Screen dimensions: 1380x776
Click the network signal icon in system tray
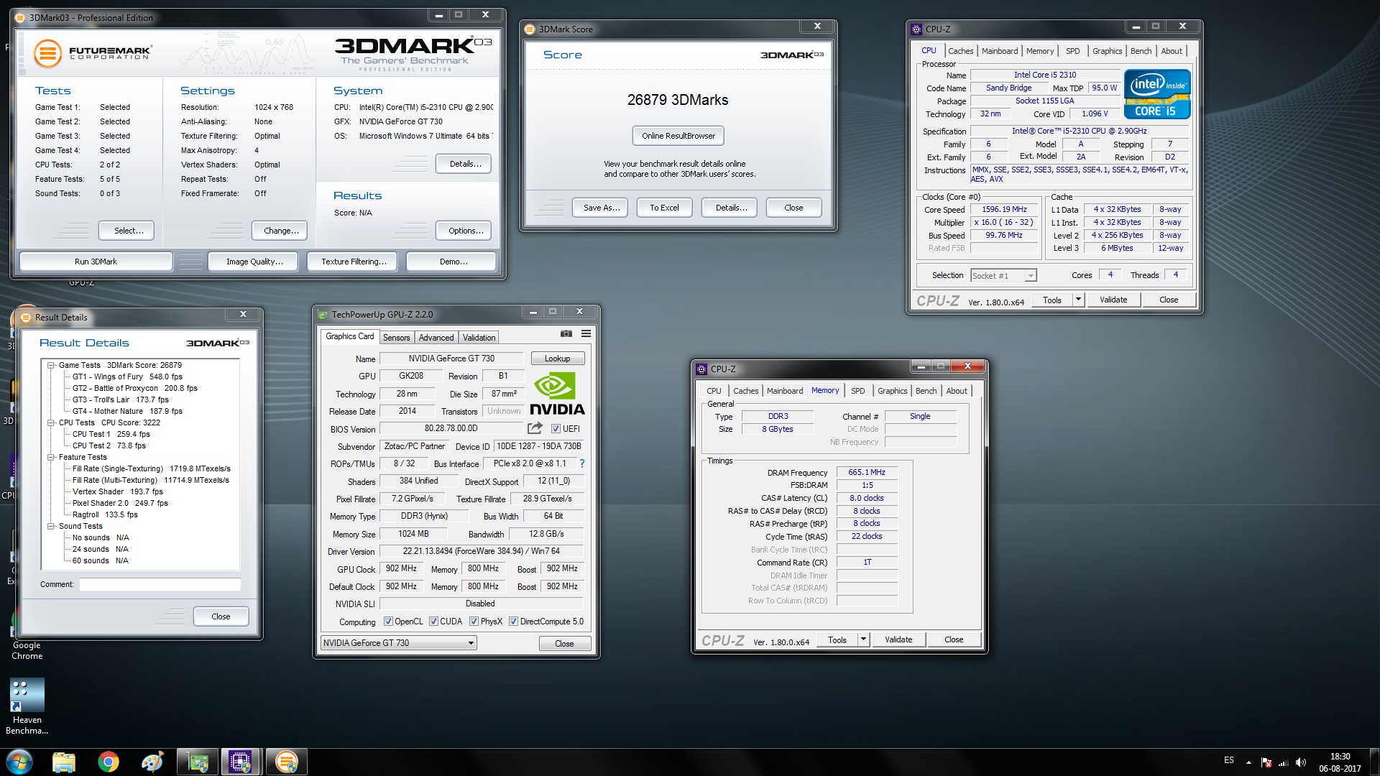[1284, 762]
